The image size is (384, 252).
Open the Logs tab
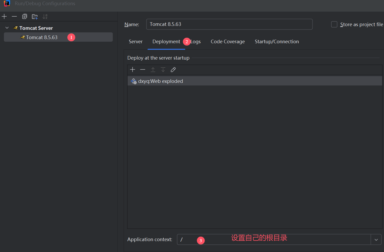pyautogui.click(x=196, y=42)
